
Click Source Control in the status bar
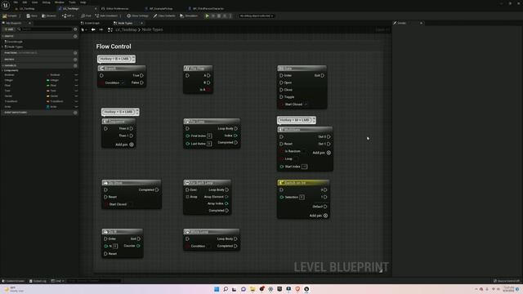(507, 281)
